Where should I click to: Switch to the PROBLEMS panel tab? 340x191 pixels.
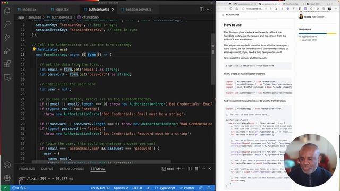click(x=27, y=169)
